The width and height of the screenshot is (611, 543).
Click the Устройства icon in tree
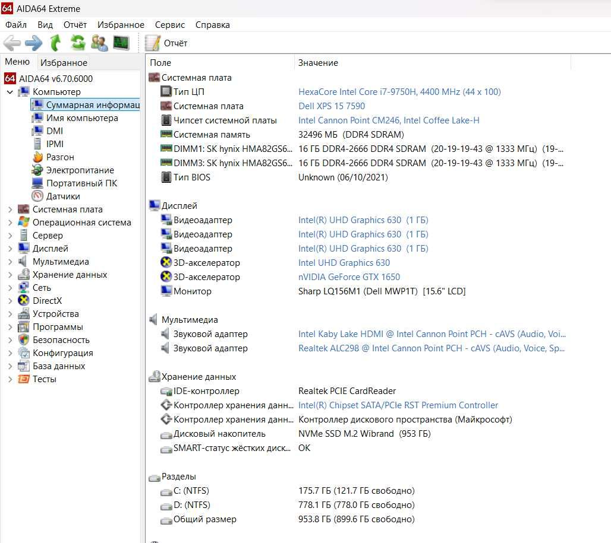(x=24, y=313)
